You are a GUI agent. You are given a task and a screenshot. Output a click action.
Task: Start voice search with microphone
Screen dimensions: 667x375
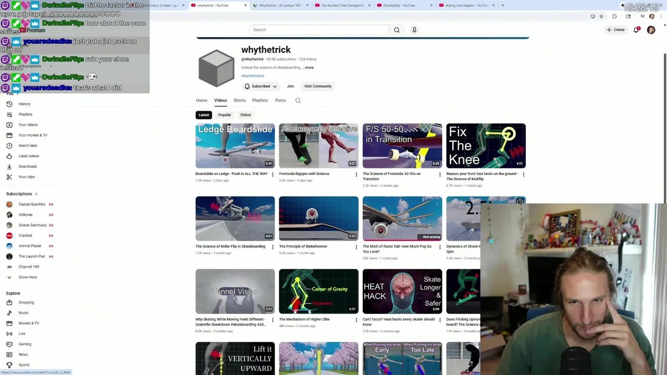pos(414,30)
